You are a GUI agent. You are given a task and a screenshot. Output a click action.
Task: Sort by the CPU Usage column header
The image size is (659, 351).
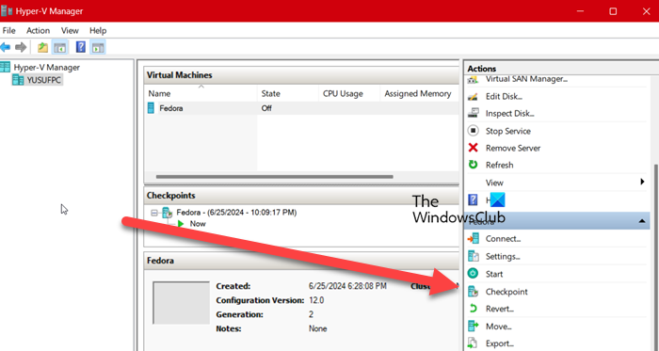(x=349, y=93)
